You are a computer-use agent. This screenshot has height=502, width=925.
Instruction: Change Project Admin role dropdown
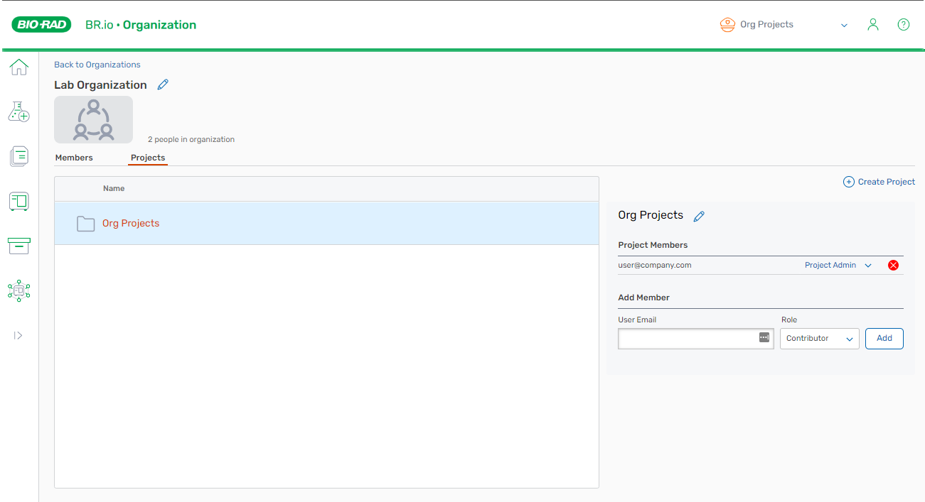(838, 266)
